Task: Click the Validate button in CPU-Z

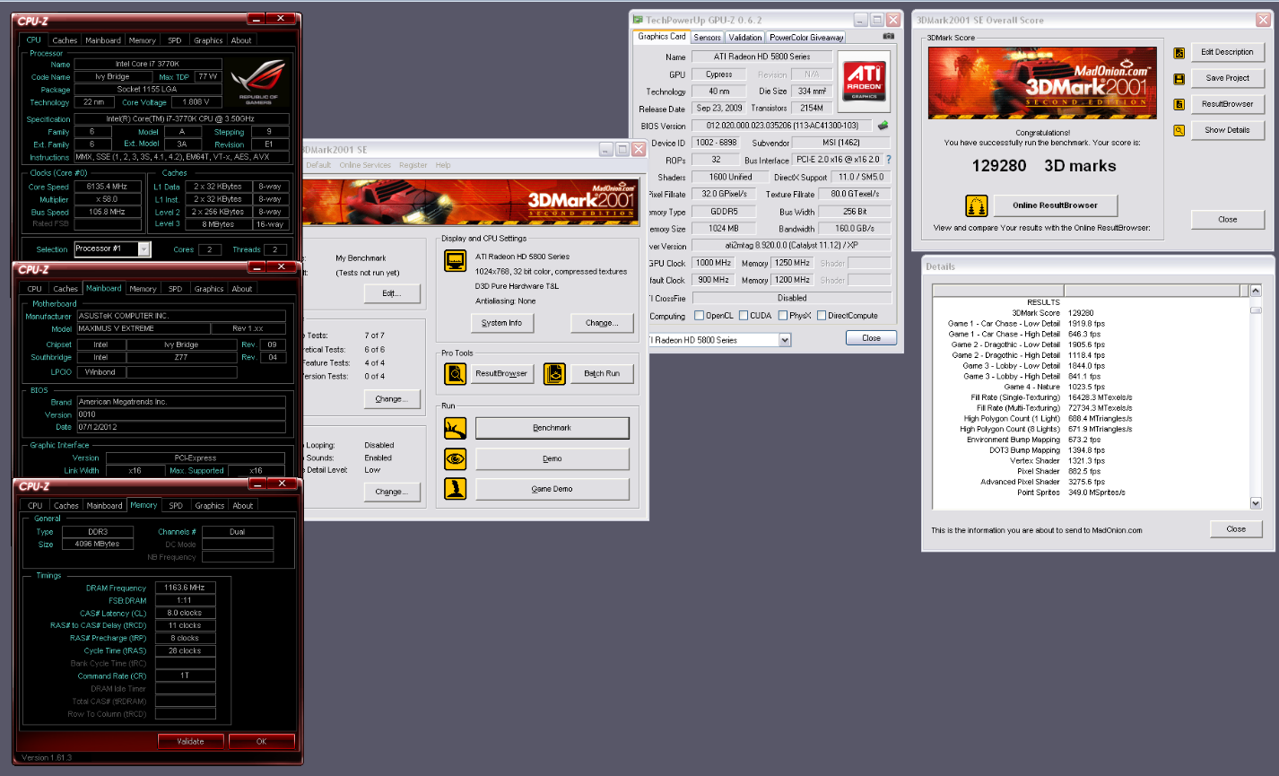Action: [191, 742]
